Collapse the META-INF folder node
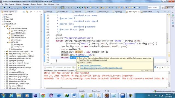The width and height of the screenshot is (175, 98). [7, 42]
